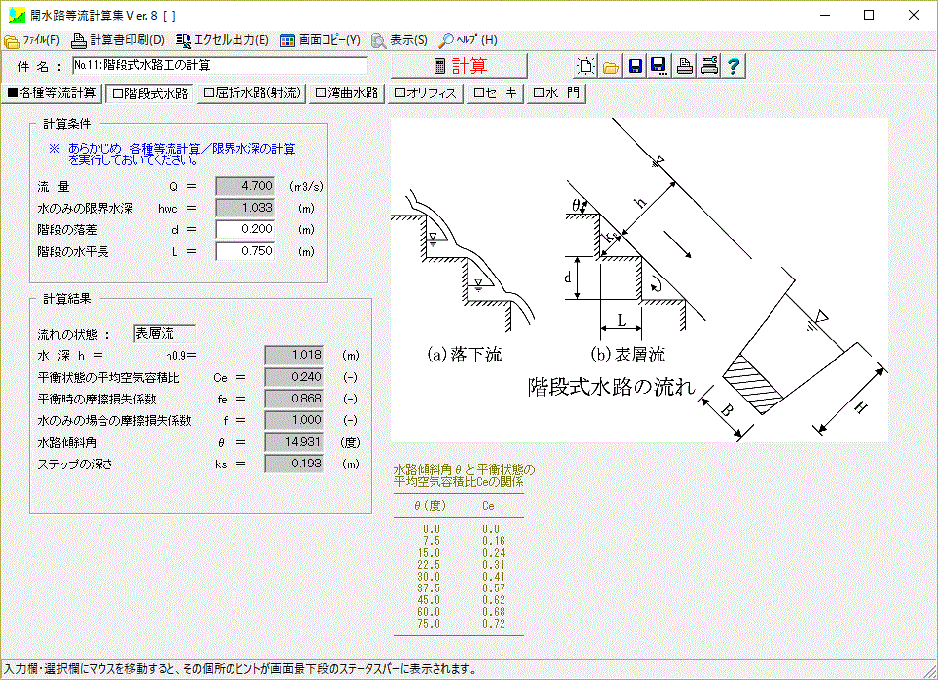Open printer setup via the printer settings icon
The width and height of the screenshot is (938, 680).
(709, 66)
